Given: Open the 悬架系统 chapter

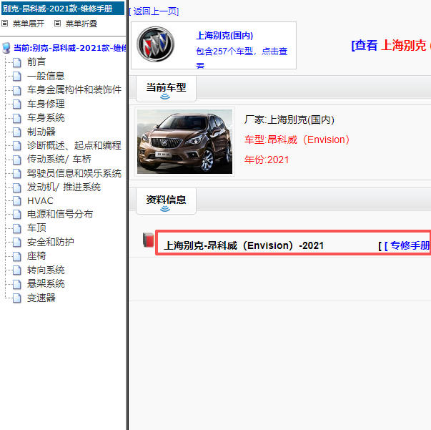Looking at the screenshot, I should (x=46, y=283).
